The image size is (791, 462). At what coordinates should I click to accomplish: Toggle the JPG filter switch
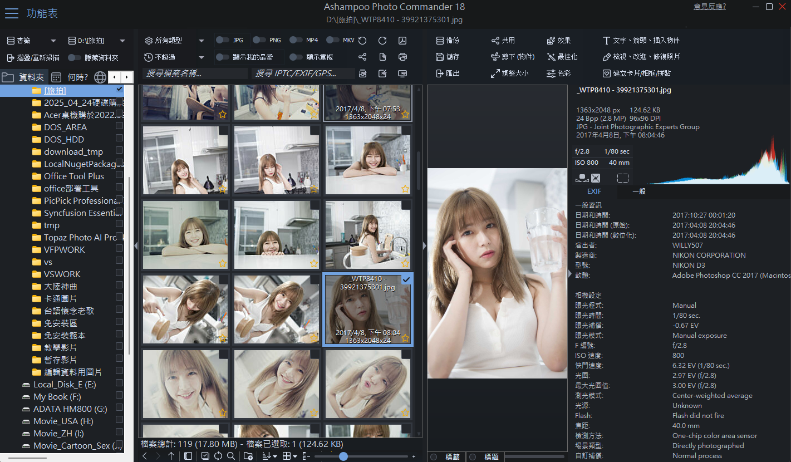(223, 40)
